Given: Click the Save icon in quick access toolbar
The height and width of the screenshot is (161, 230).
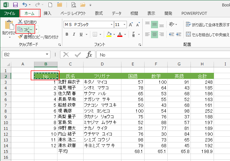Looking at the screenshot, I should [x=15, y=5].
